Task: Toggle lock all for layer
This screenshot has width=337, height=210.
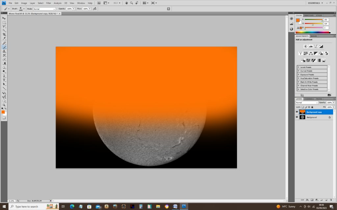Action: tap(312, 107)
